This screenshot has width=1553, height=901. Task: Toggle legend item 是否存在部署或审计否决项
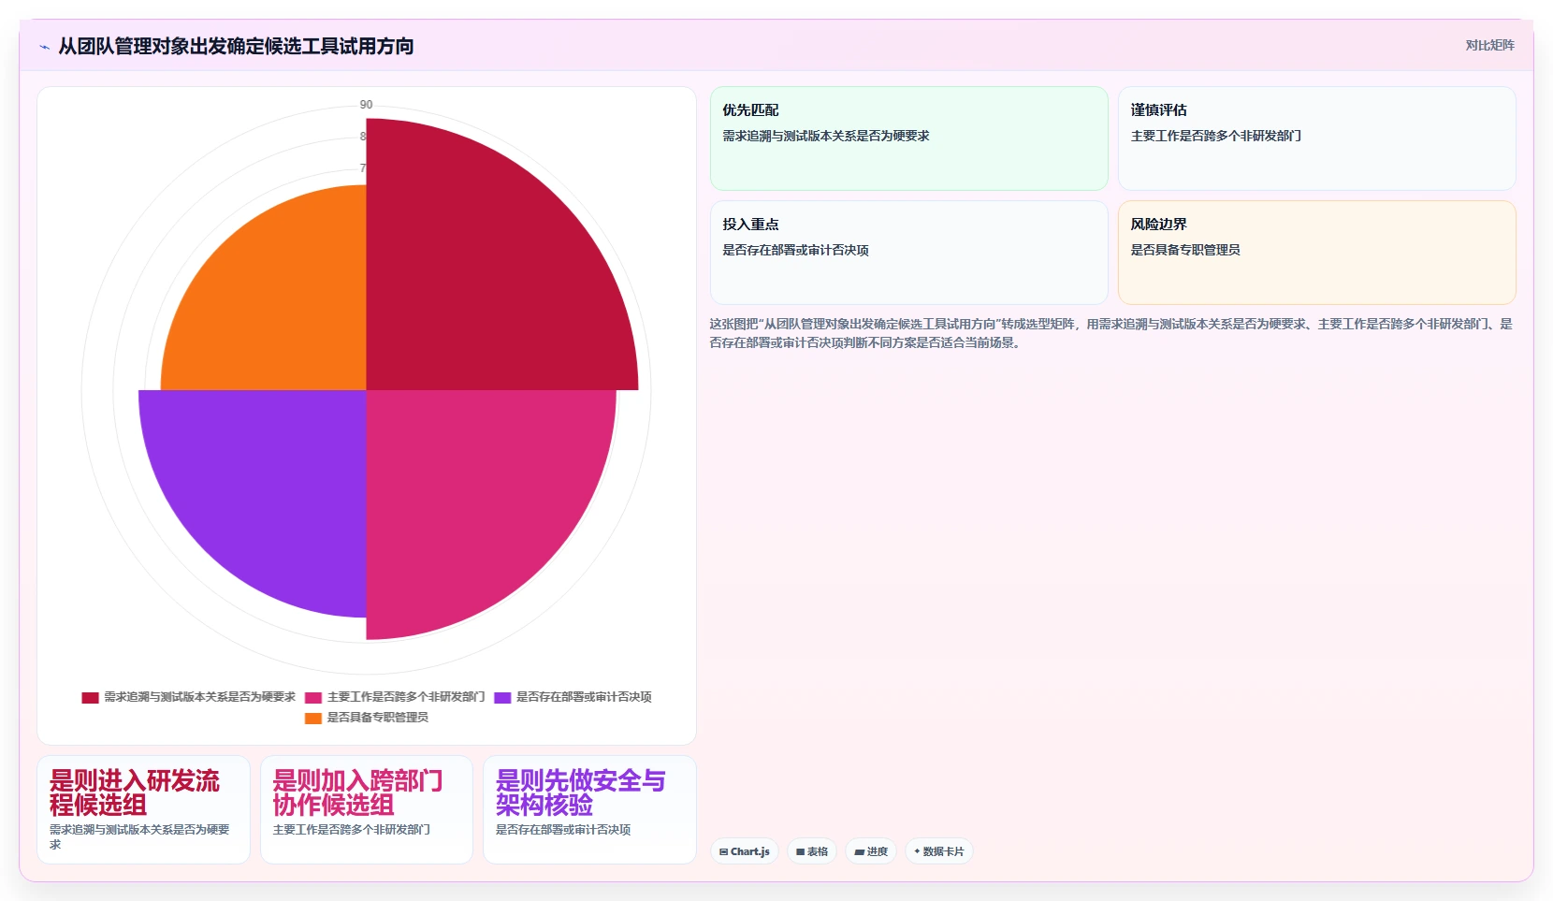click(573, 697)
